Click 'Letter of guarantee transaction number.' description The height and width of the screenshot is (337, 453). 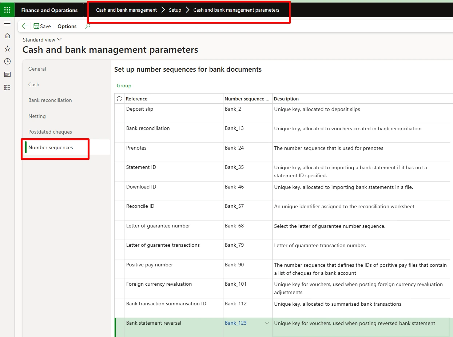(x=320, y=246)
